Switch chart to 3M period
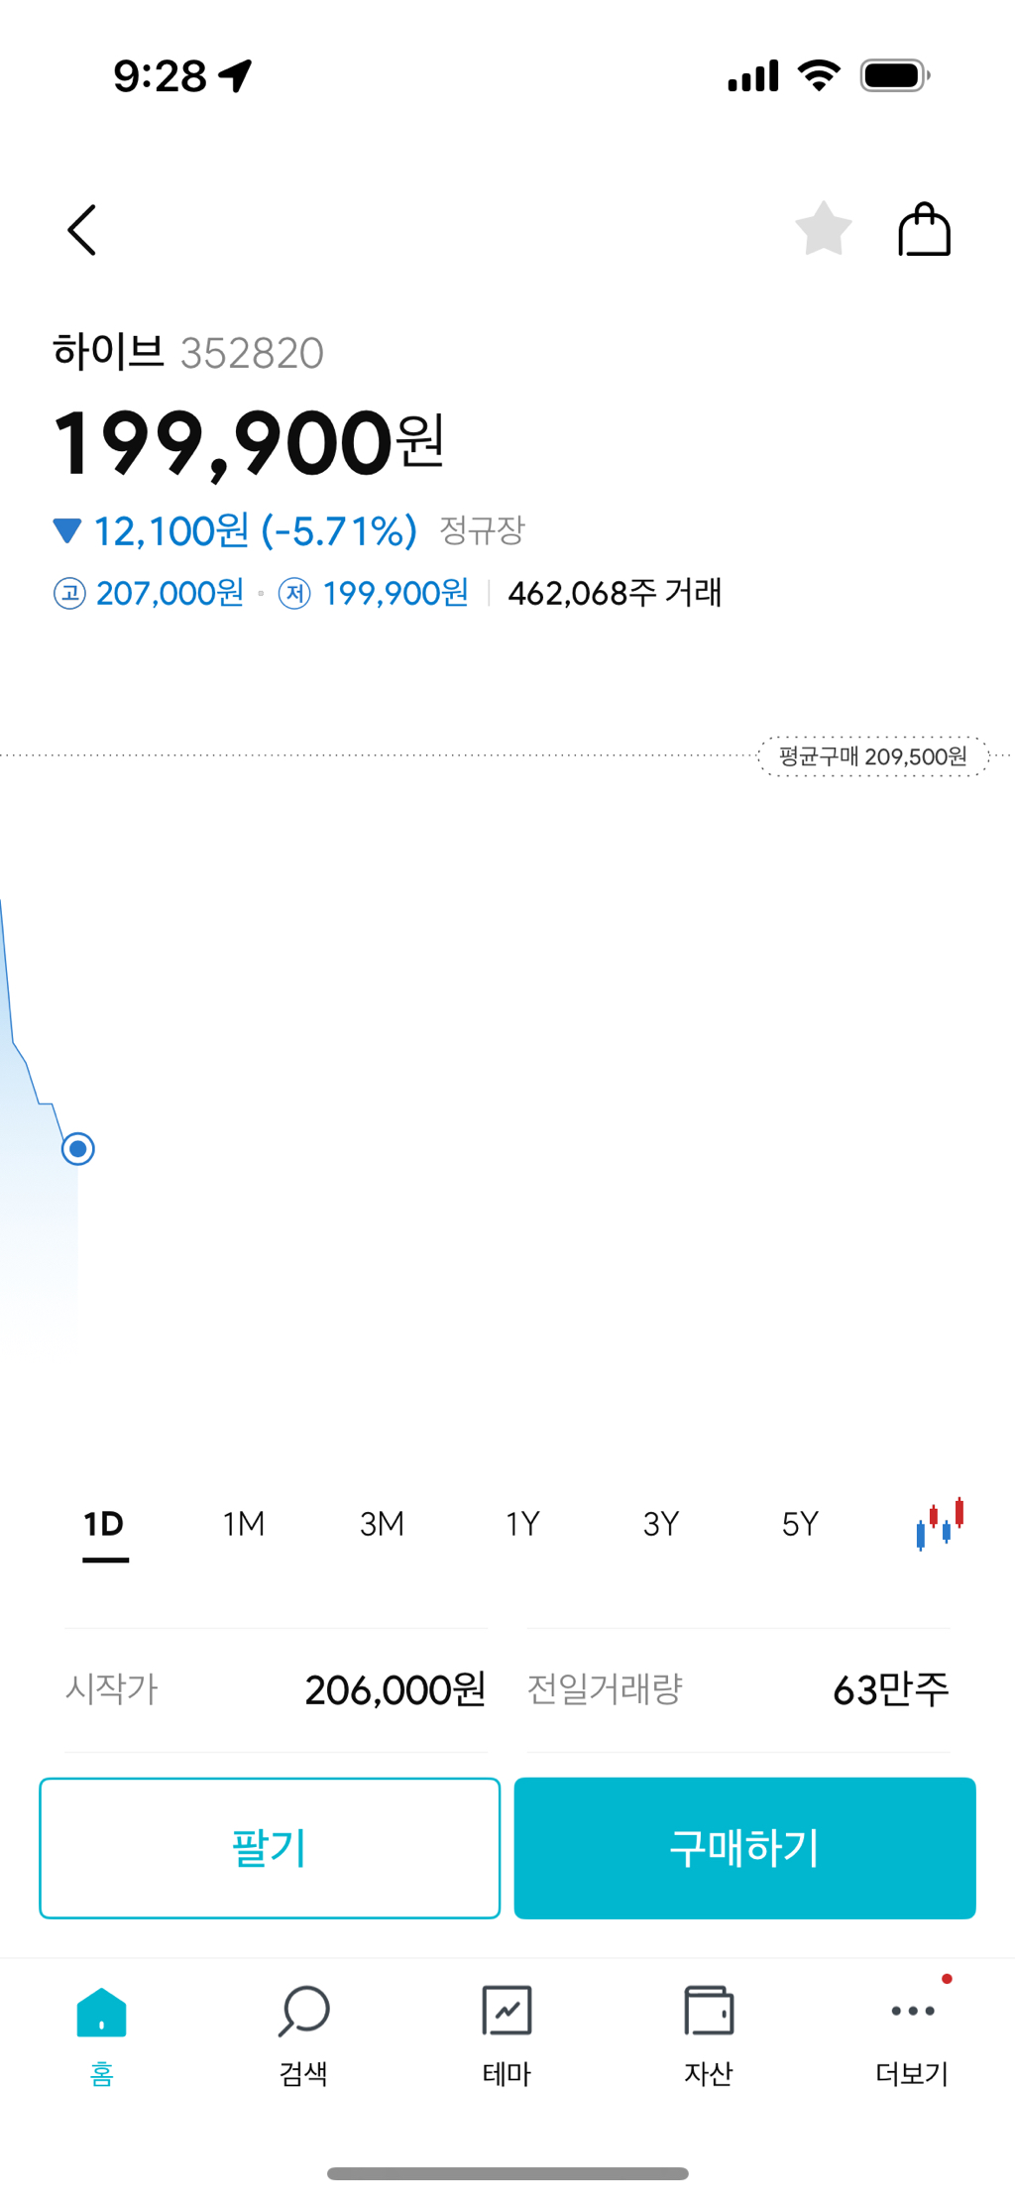Image resolution: width=1015 pixels, height=2201 pixels. (x=382, y=1524)
